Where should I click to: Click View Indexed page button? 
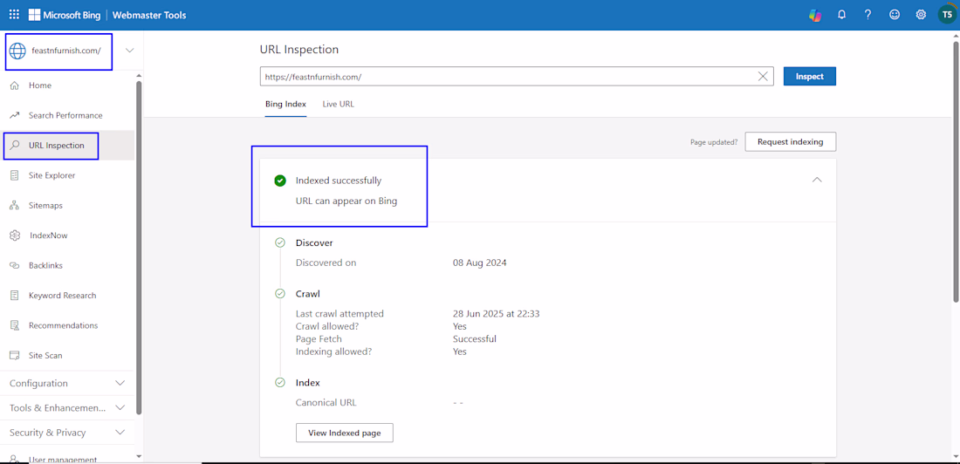pos(344,433)
